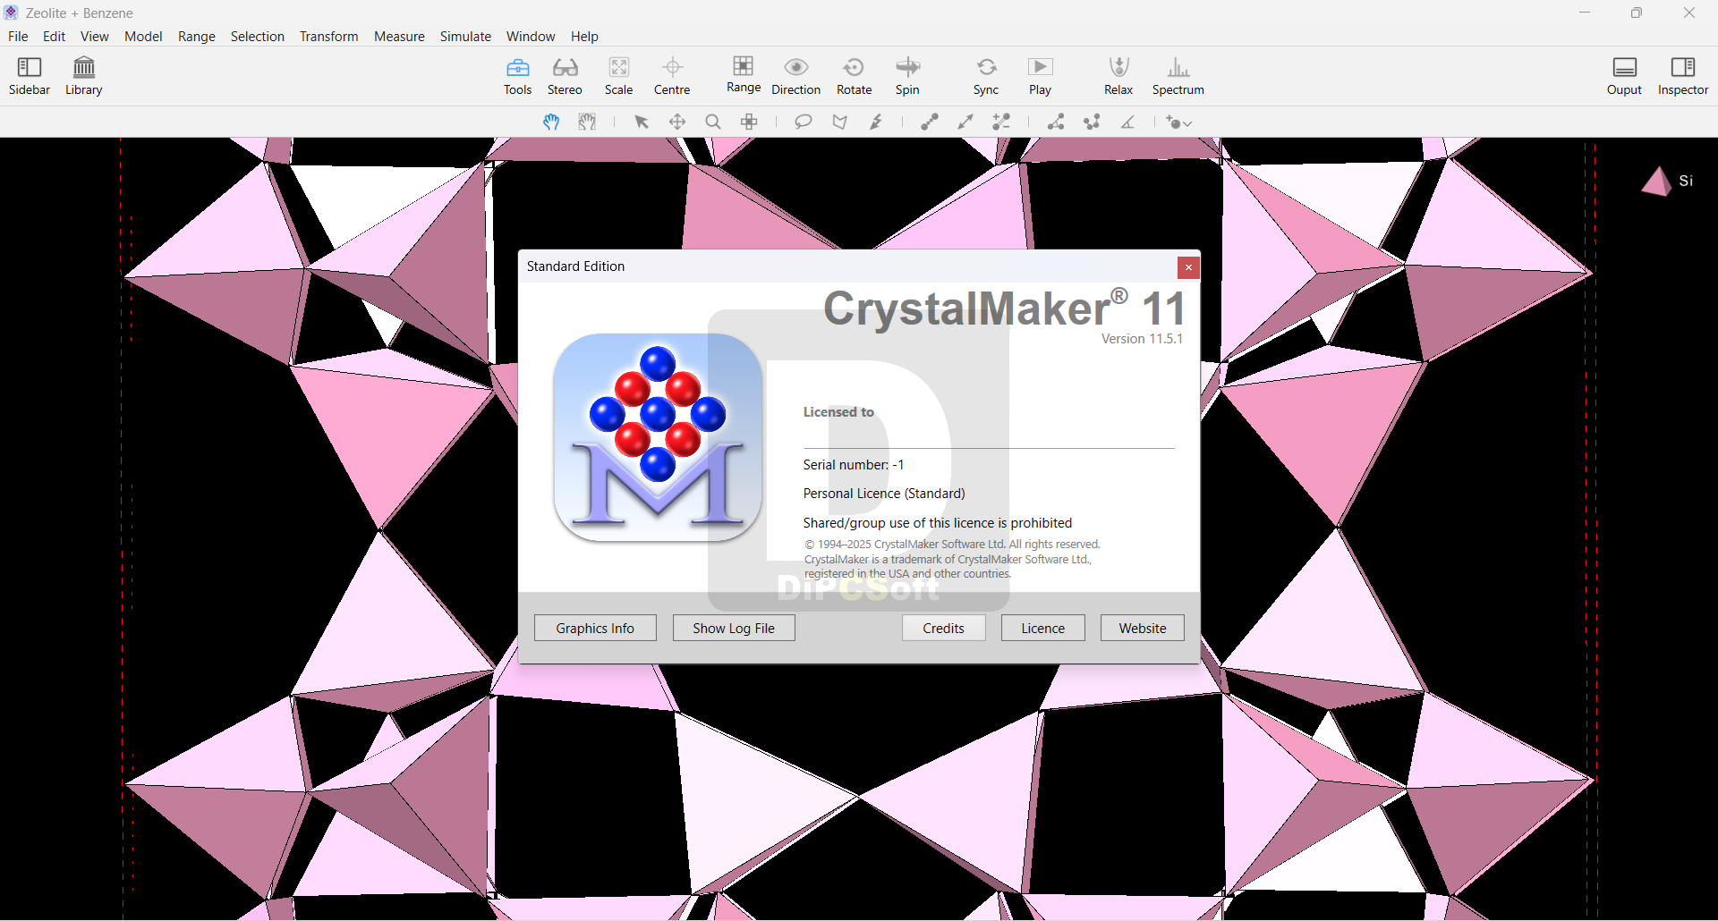
Task: Click the 'Version 11.5.1' text
Action: click(x=1142, y=339)
